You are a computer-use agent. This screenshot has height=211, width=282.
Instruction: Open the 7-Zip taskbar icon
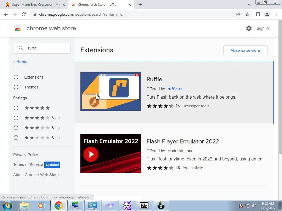pyautogui.click(x=144, y=206)
